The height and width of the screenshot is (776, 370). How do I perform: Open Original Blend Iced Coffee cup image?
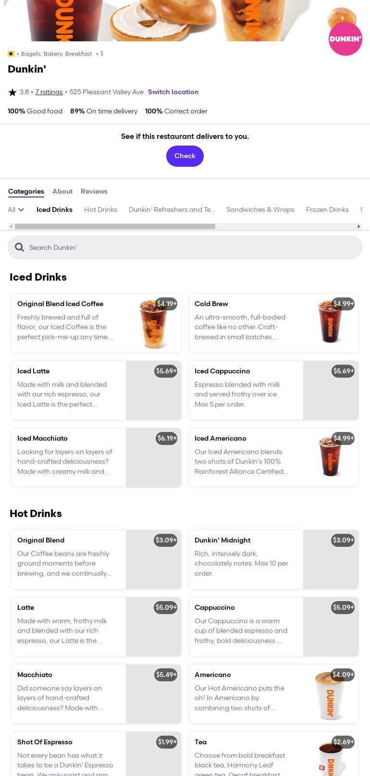(x=154, y=323)
